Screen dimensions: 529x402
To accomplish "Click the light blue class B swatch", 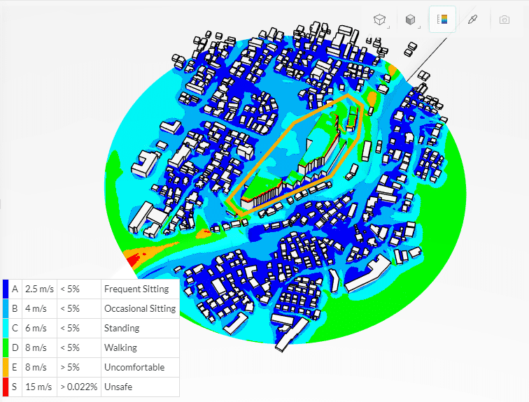I will (x=6, y=308).
